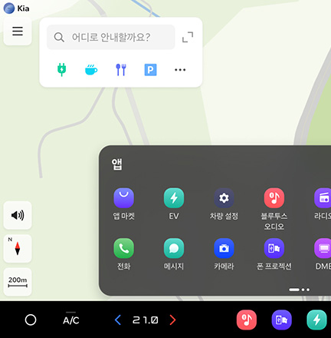Open 차량 설정 vehicle settings
This screenshot has height=338, width=331.
224,204
